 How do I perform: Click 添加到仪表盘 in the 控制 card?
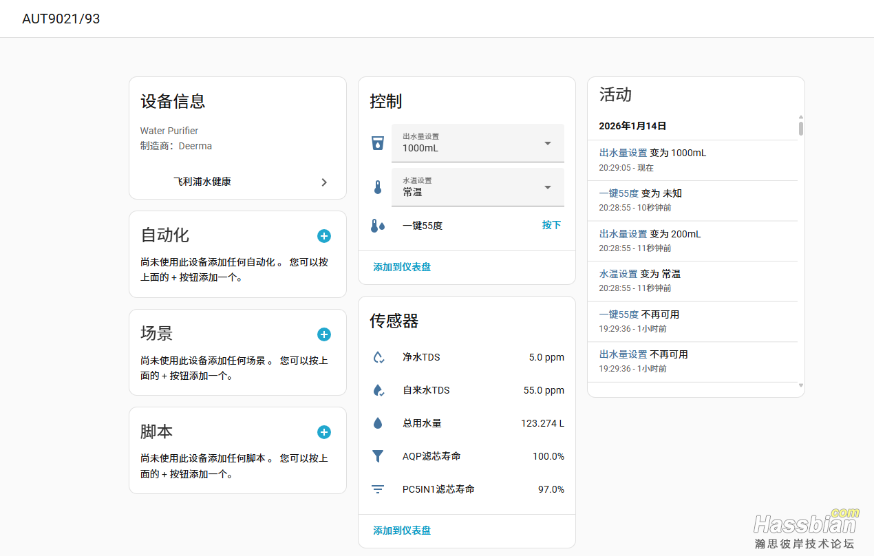tap(402, 267)
